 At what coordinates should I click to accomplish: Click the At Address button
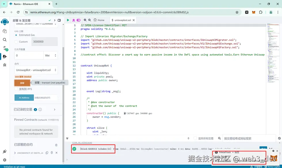tap(24, 98)
